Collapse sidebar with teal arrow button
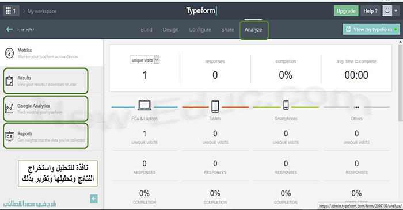Screen dimensions: 403x210 (94, 198)
